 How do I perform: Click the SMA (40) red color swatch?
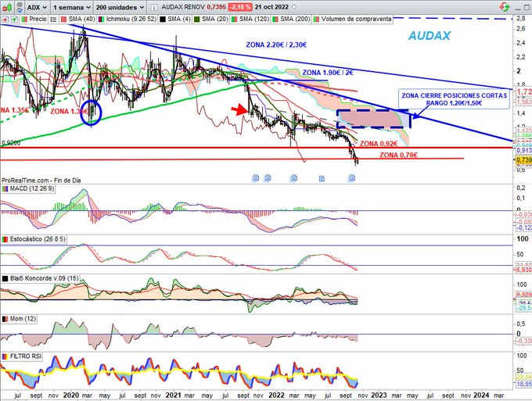pos(63,20)
